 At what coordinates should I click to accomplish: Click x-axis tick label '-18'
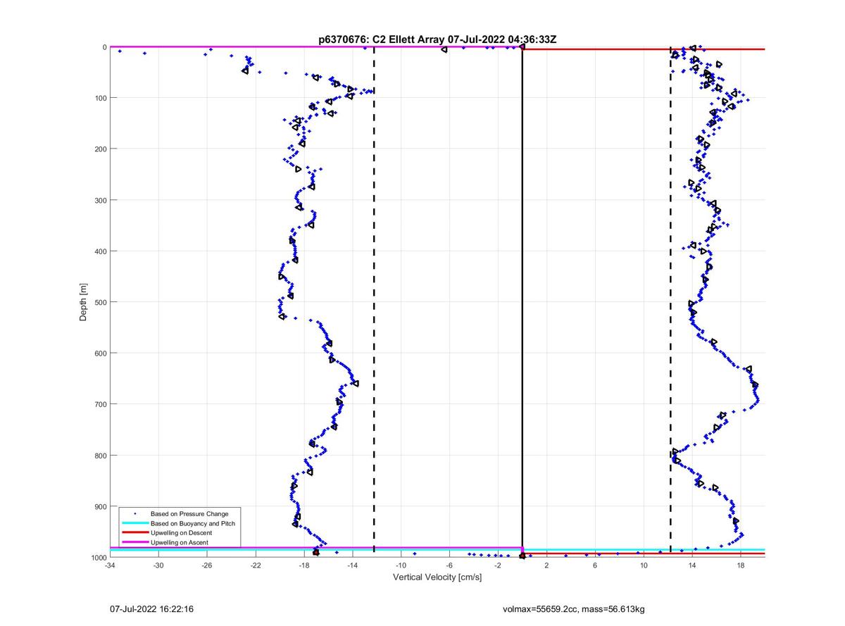pyautogui.click(x=304, y=565)
